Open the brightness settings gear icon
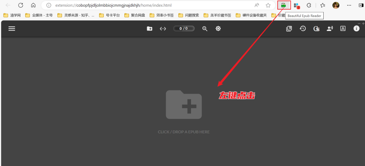This screenshot has width=365, height=166. (x=218, y=28)
